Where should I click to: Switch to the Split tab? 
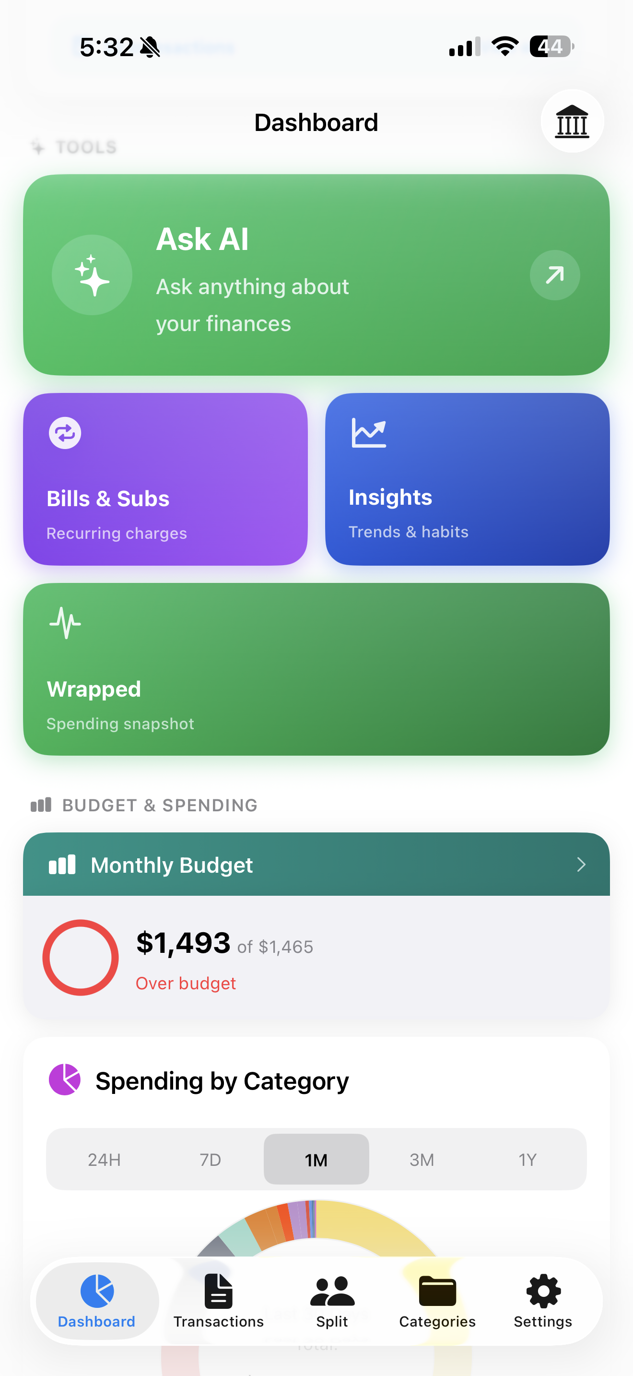point(331,1301)
